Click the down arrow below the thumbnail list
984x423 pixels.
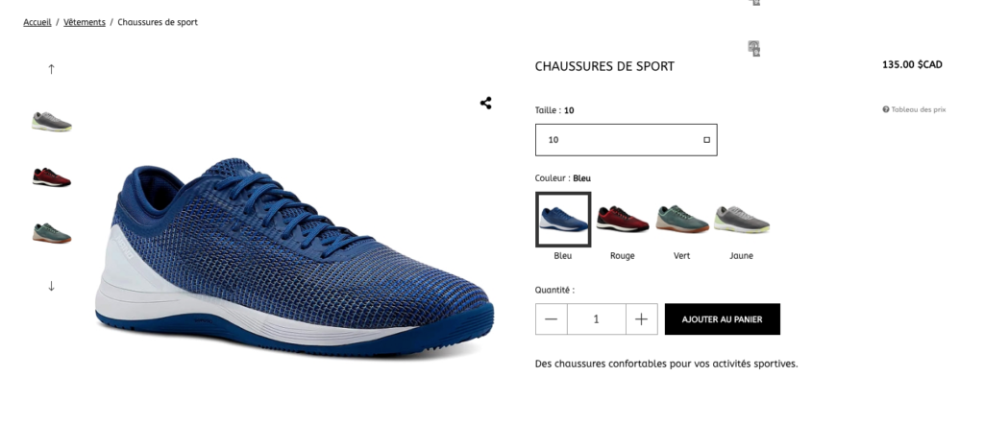point(52,286)
